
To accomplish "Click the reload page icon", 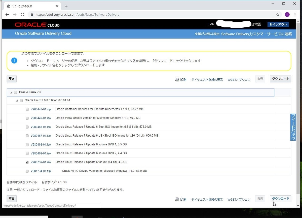I will [22, 14].
